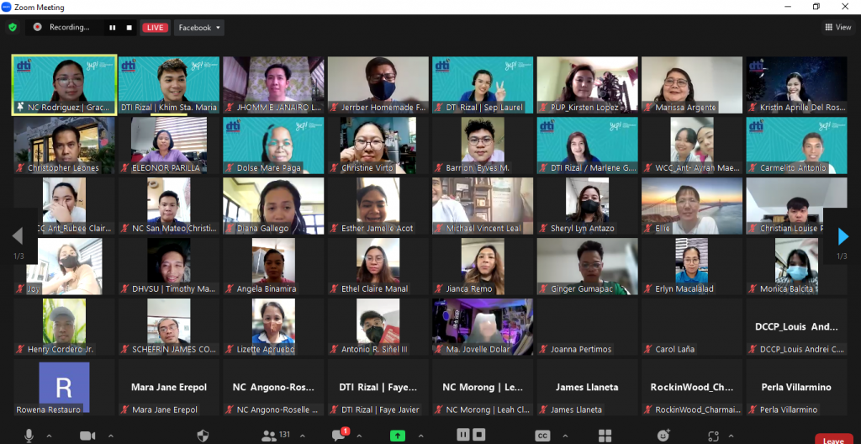861x444 pixels.
Task: Toggle closed captions CC icon
Action: (542, 436)
